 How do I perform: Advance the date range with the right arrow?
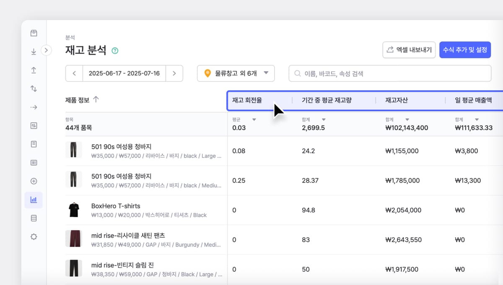(x=174, y=73)
